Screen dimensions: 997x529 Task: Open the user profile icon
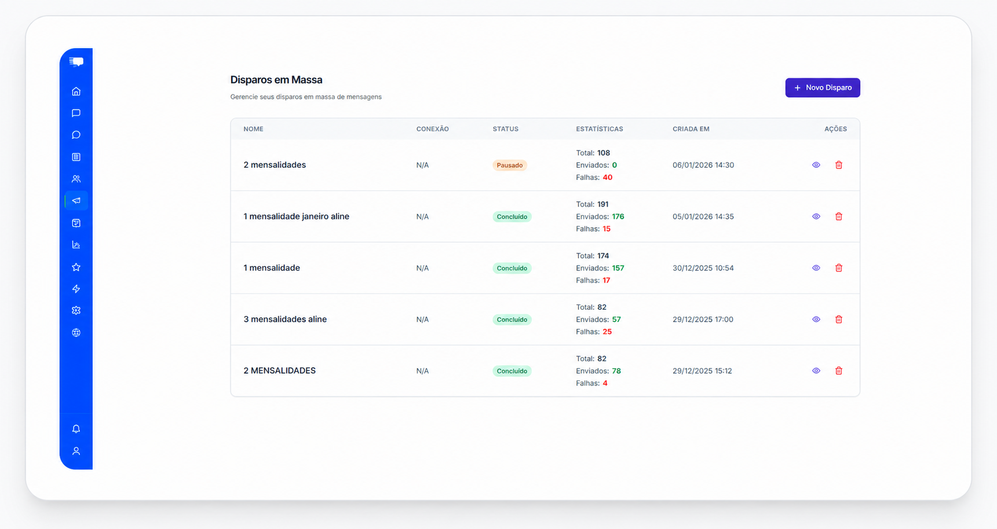click(x=76, y=451)
